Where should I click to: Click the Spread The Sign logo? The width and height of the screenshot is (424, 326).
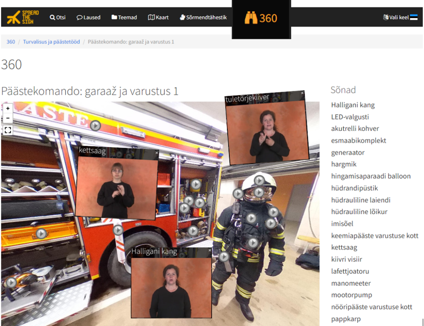tap(23, 17)
